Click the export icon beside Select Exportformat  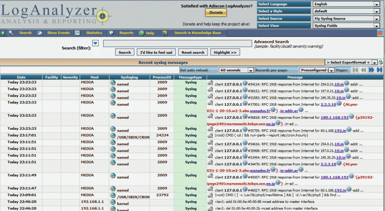tap(381, 62)
